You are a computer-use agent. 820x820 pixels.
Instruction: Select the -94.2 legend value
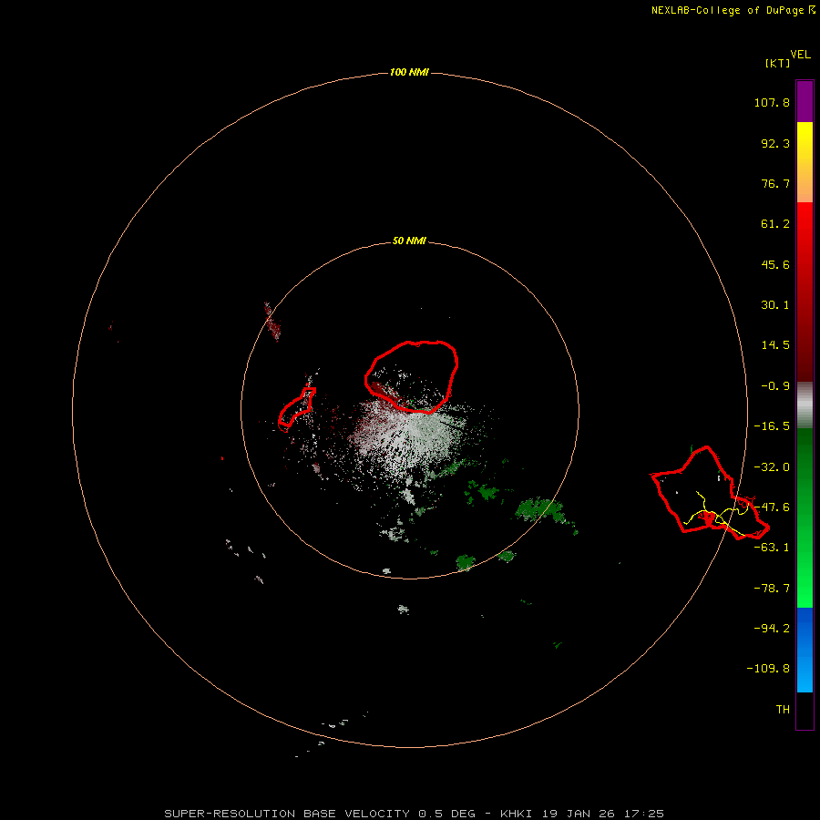point(772,628)
